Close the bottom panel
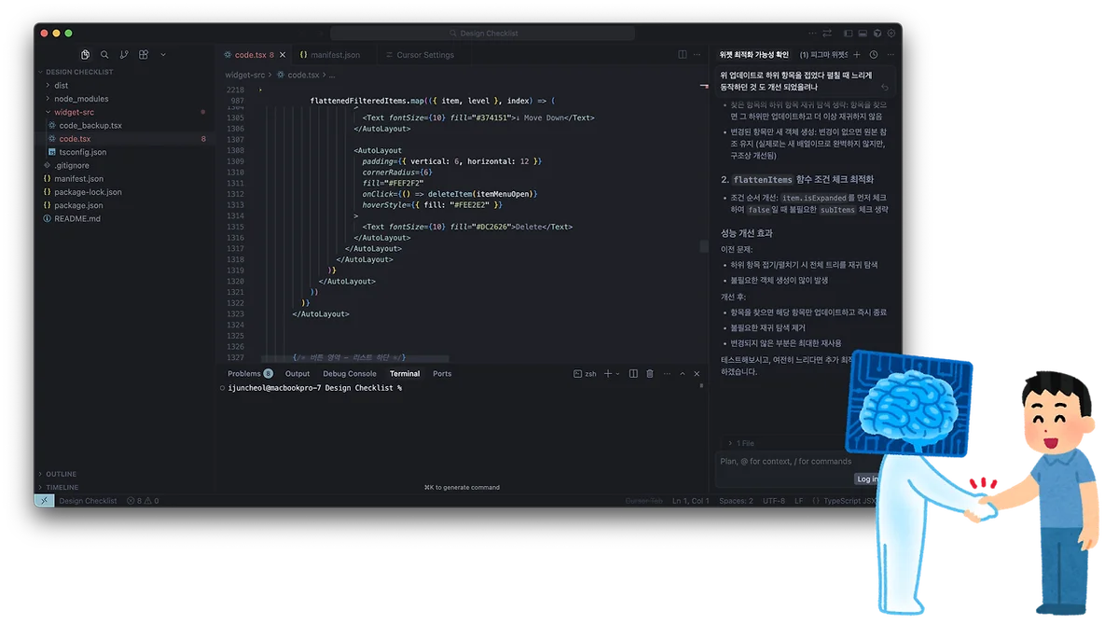The height and width of the screenshot is (624, 1119). pos(697,374)
